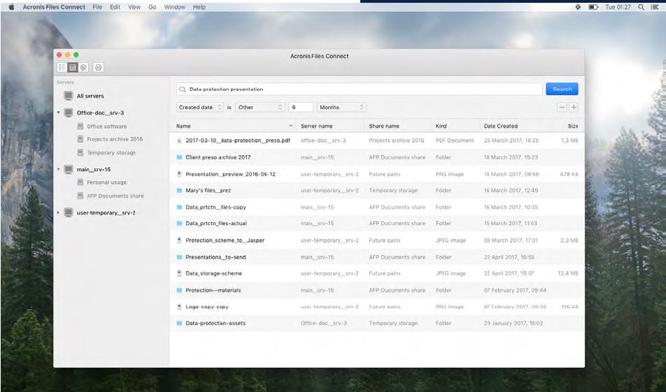Click the user-temporary_srv-2 server icon

click(69, 212)
